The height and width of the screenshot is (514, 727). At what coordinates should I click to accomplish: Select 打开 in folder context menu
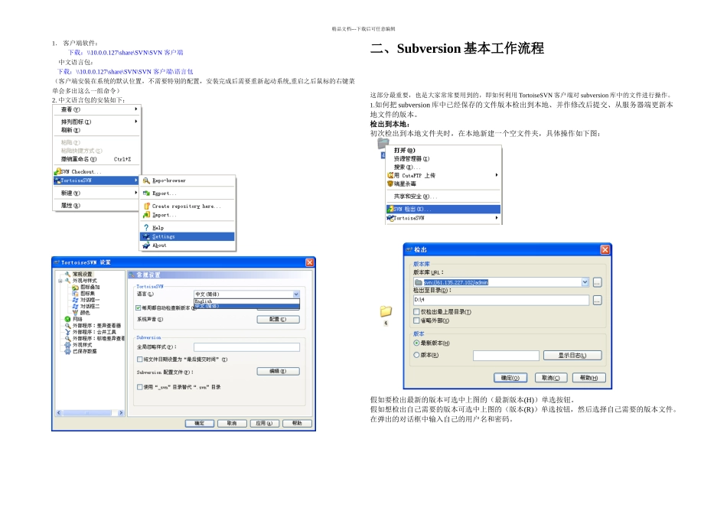point(444,150)
